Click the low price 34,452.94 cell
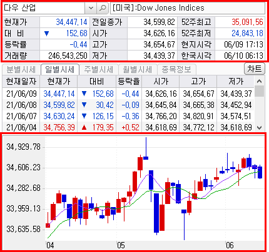This screenshot has height=252, width=269. (236, 105)
